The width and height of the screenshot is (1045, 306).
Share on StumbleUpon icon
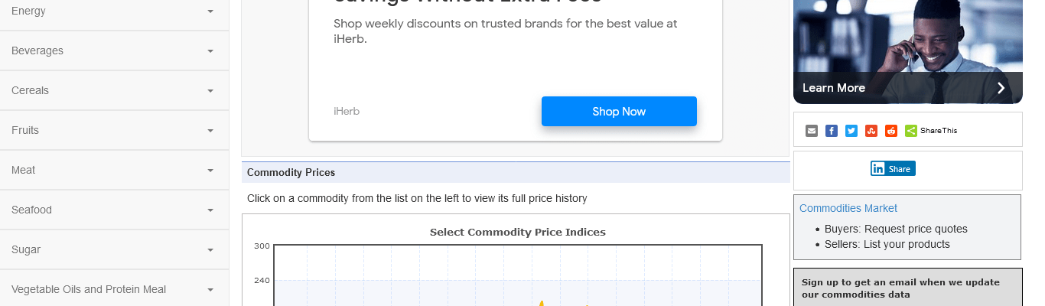(871, 131)
